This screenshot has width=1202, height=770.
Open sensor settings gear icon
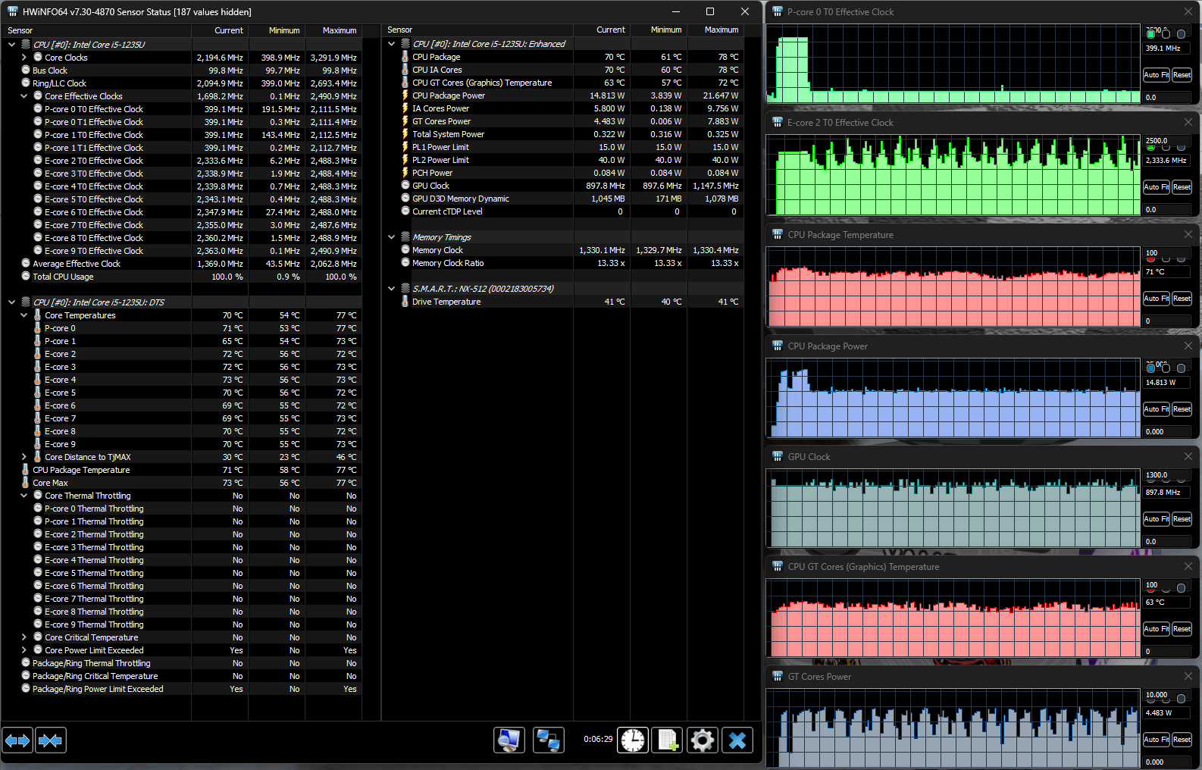(x=703, y=740)
